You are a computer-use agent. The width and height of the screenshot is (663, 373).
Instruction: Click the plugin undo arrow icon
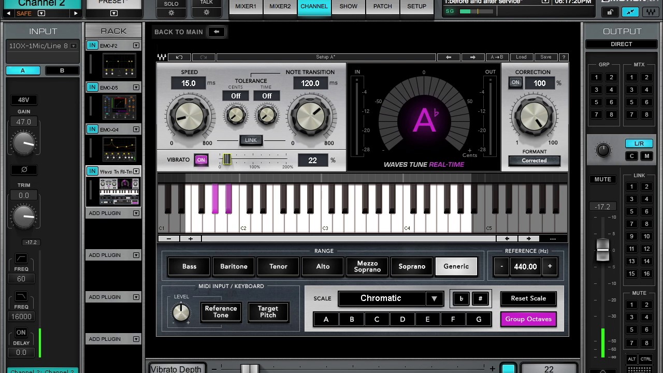point(179,57)
